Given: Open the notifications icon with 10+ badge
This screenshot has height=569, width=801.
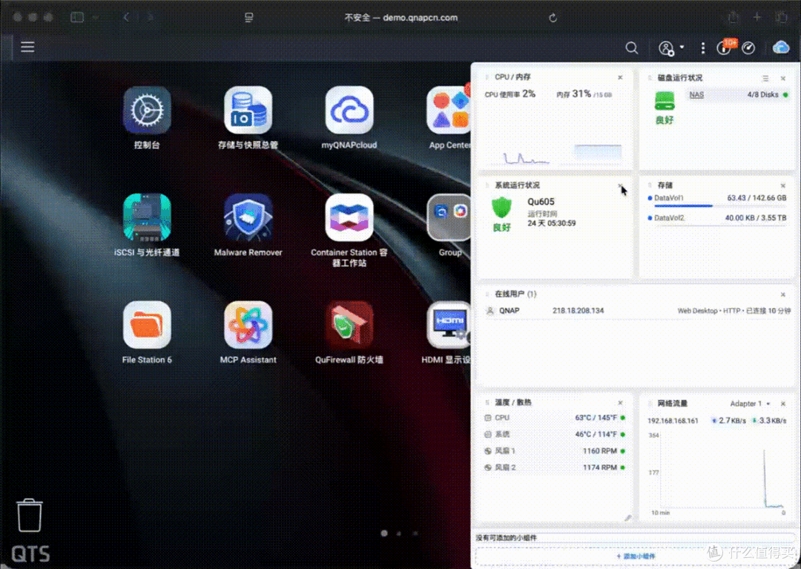Looking at the screenshot, I should [x=725, y=47].
